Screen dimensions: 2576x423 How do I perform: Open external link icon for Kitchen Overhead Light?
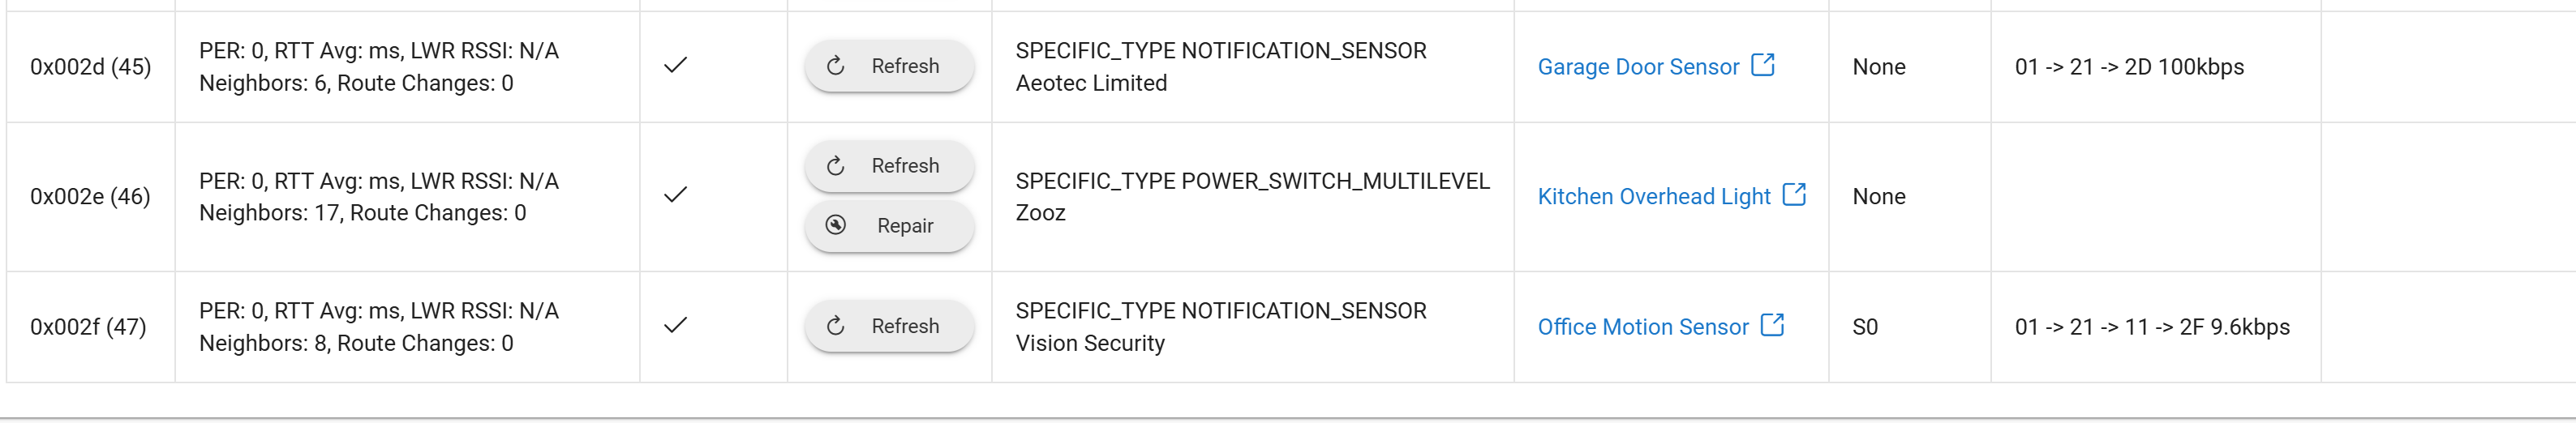point(1794,195)
